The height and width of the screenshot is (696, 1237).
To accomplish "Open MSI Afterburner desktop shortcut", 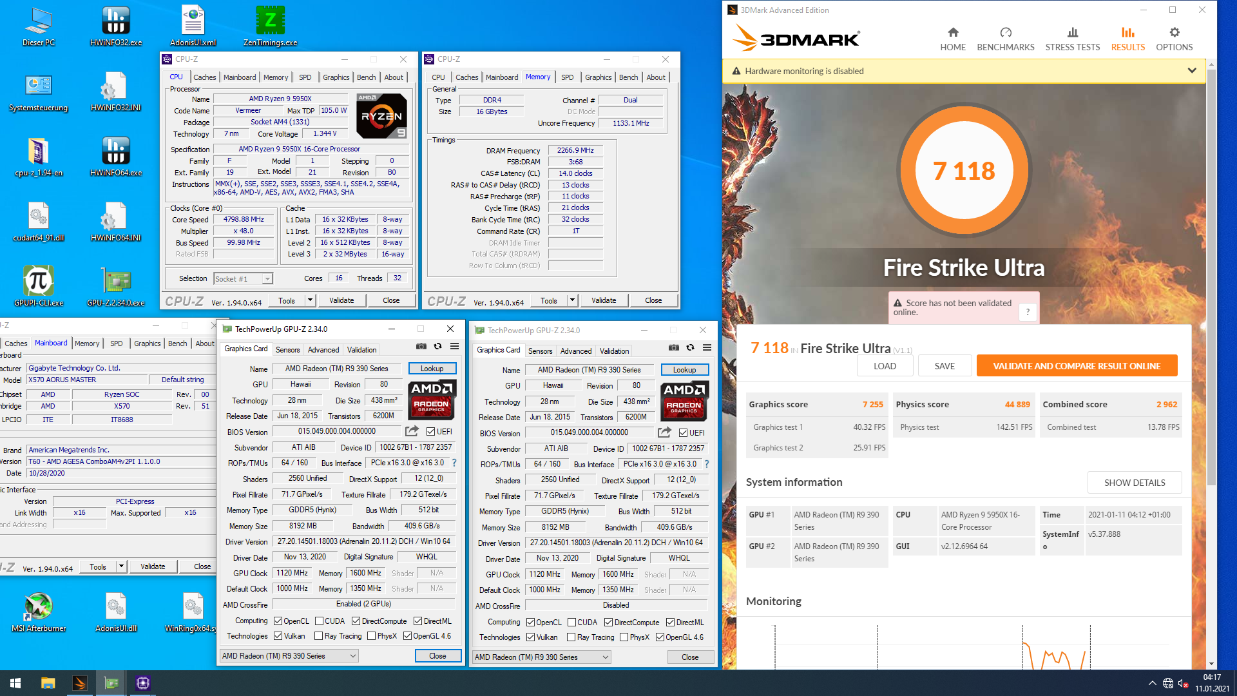I will pos(39,612).
